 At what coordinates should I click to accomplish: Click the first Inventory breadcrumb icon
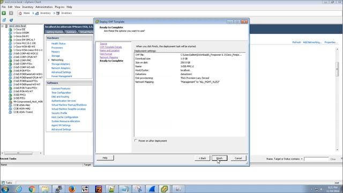click(37, 13)
